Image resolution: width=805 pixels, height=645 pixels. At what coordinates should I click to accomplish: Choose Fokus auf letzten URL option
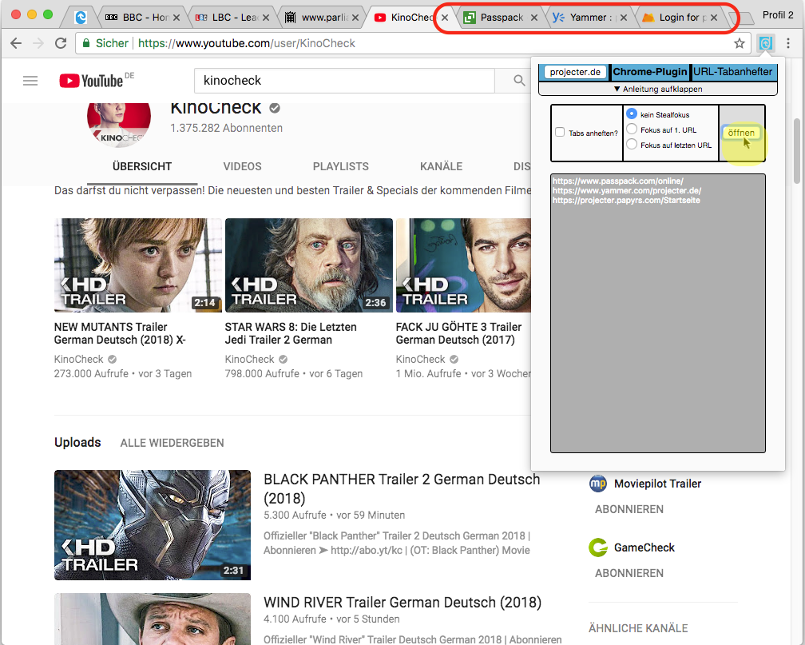pyautogui.click(x=632, y=145)
